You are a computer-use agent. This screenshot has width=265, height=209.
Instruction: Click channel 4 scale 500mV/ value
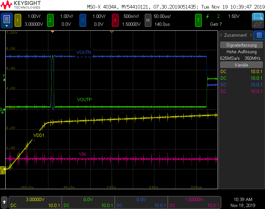click(x=131, y=16)
